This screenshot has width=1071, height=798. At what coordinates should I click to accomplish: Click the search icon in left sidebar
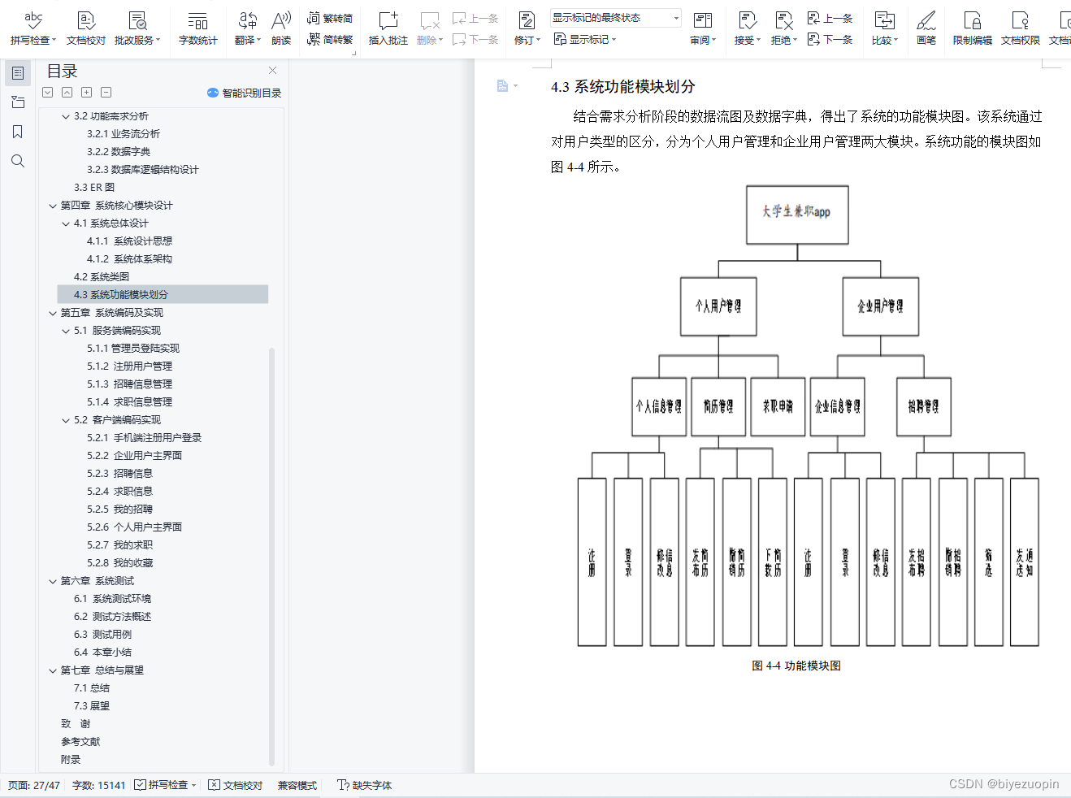click(x=17, y=161)
